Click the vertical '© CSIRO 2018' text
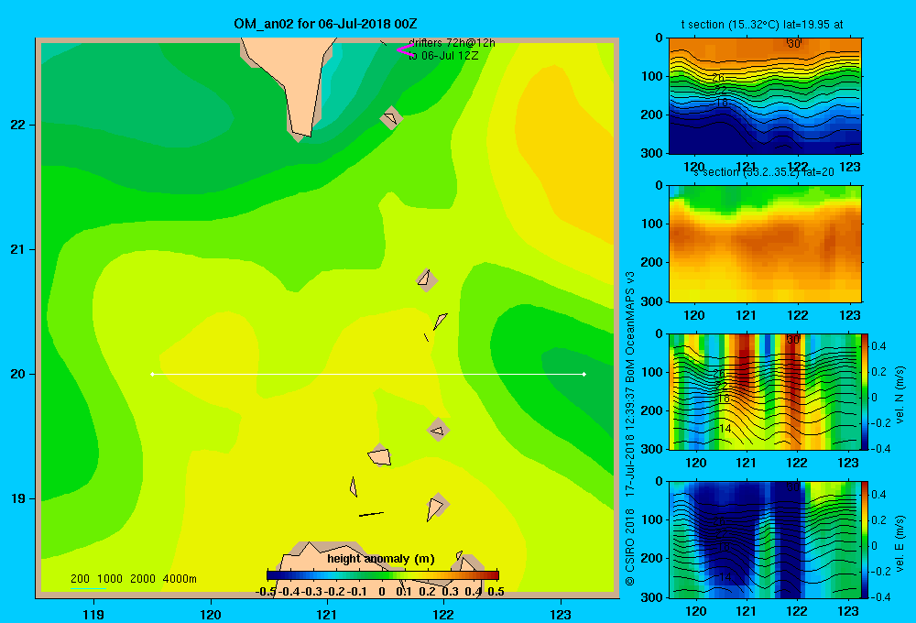The width and height of the screenshot is (916, 623). (x=630, y=547)
